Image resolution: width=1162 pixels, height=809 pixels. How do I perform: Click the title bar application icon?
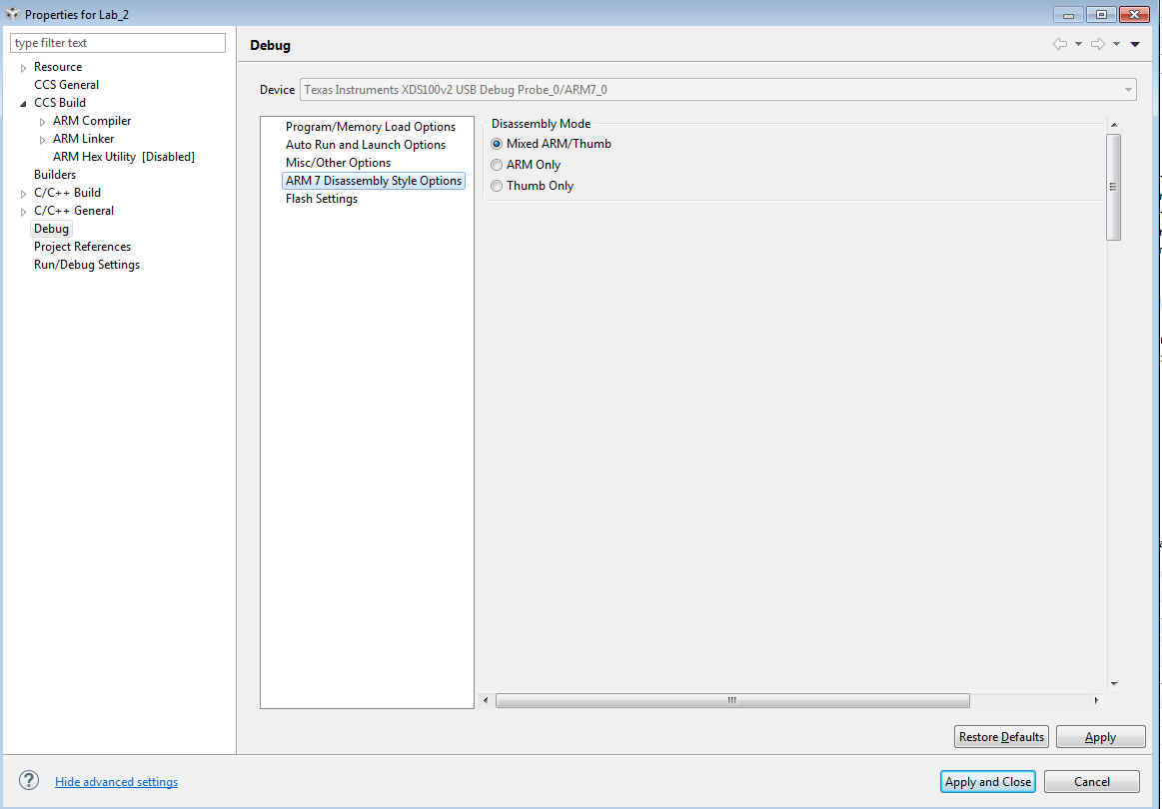click(13, 14)
